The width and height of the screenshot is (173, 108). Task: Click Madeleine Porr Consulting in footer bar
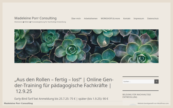18,103
